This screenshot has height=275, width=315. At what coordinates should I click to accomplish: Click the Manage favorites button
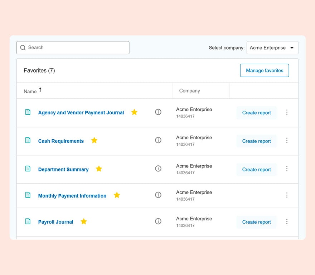coord(265,70)
